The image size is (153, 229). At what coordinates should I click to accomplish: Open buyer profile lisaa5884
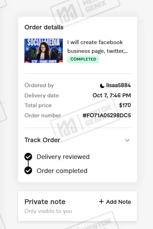[x=118, y=85]
